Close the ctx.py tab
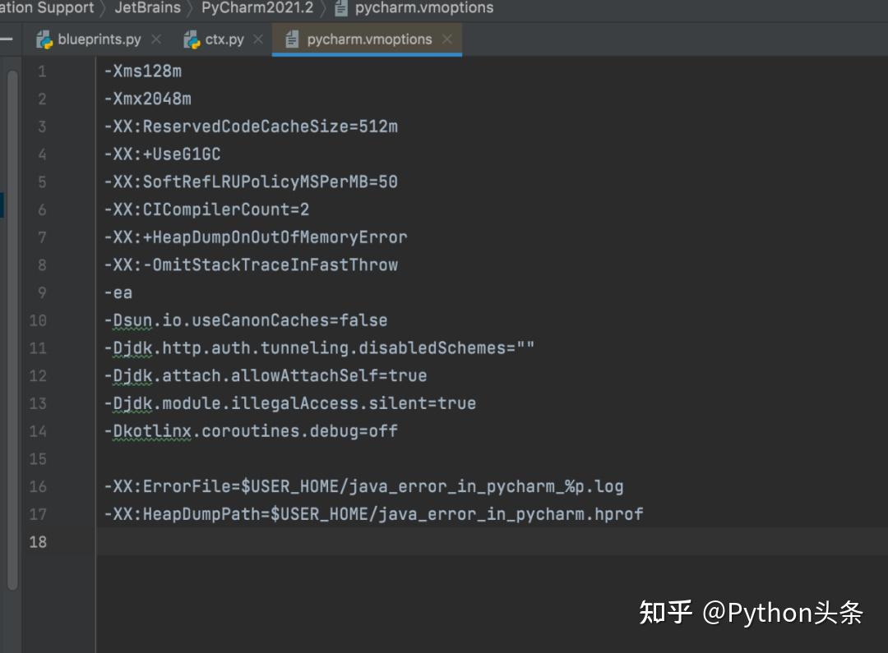The image size is (888, 653). pos(257,39)
